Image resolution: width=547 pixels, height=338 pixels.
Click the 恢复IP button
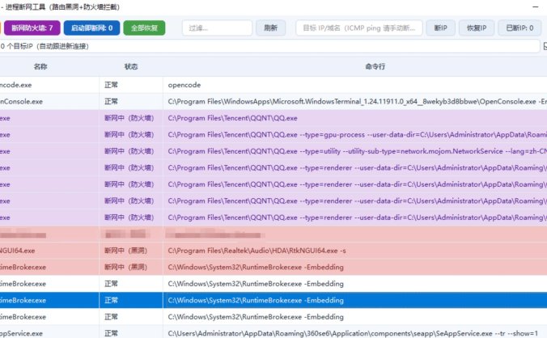476,27
